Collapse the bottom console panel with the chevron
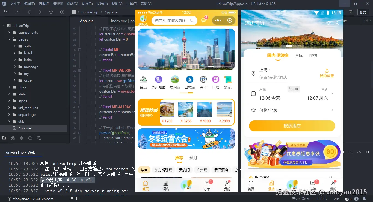The height and width of the screenshot is (202, 373). click(360, 152)
